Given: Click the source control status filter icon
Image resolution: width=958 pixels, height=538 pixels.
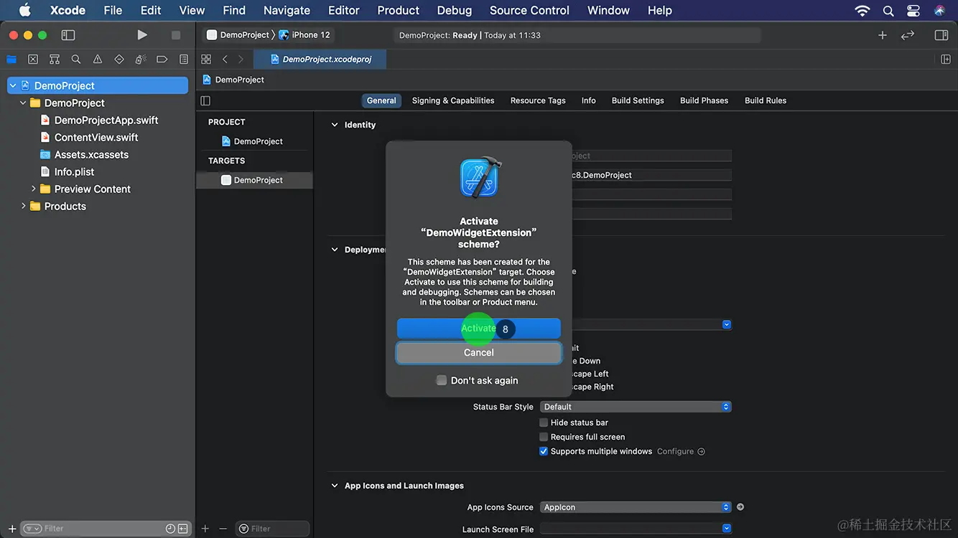Looking at the screenshot, I should (x=183, y=529).
